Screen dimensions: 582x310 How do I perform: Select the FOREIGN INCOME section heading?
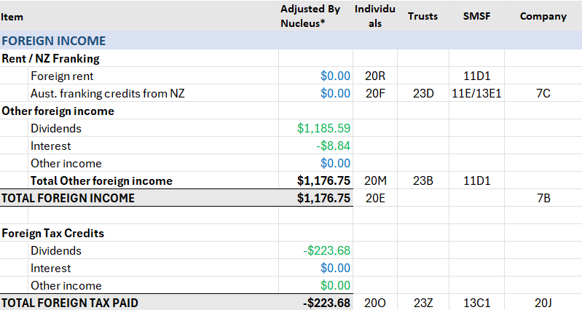point(54,41)
